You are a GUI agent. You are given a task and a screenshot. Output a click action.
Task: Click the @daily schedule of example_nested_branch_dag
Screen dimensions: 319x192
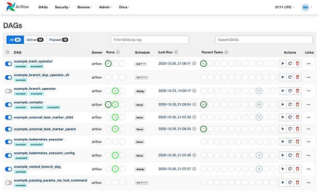click(140, 169)
